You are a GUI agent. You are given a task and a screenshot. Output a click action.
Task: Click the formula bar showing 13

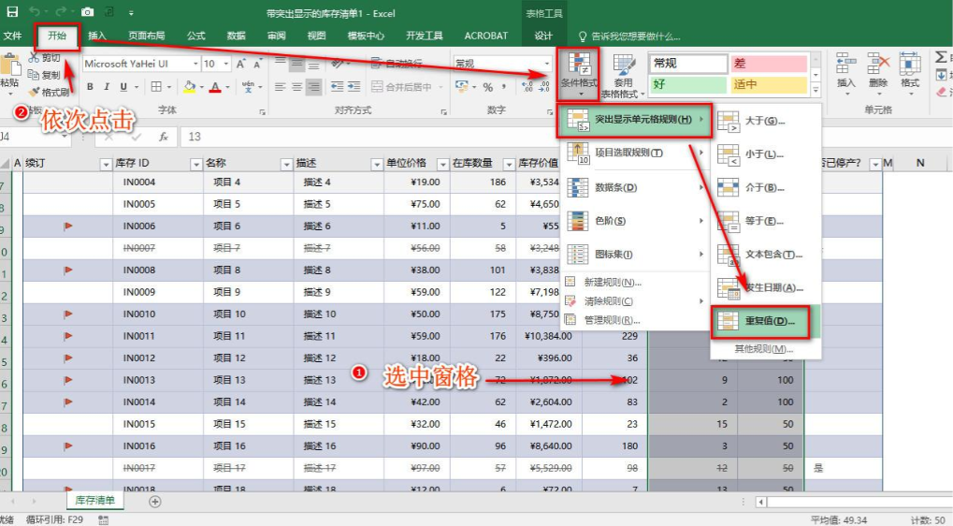(565, 137)
